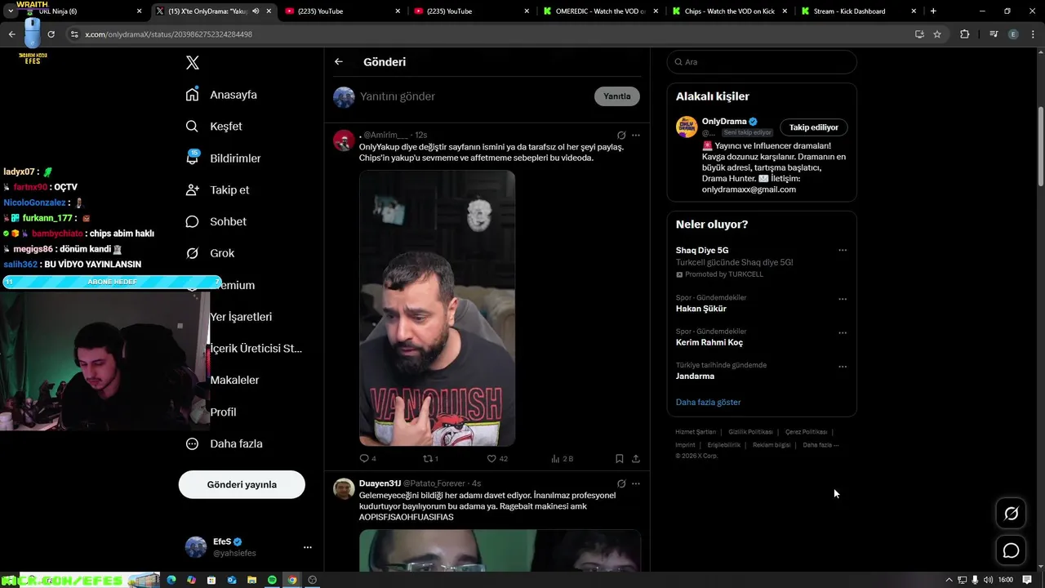Click the Daha fazla göster link

point(709,402)
